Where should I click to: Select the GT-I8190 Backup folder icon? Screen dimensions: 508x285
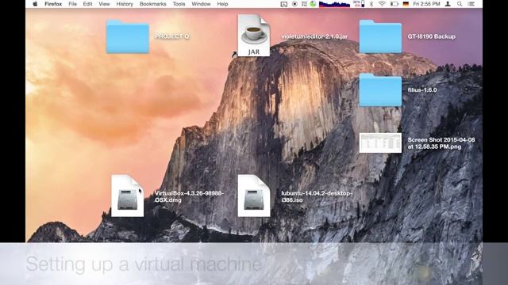point(380,36)
